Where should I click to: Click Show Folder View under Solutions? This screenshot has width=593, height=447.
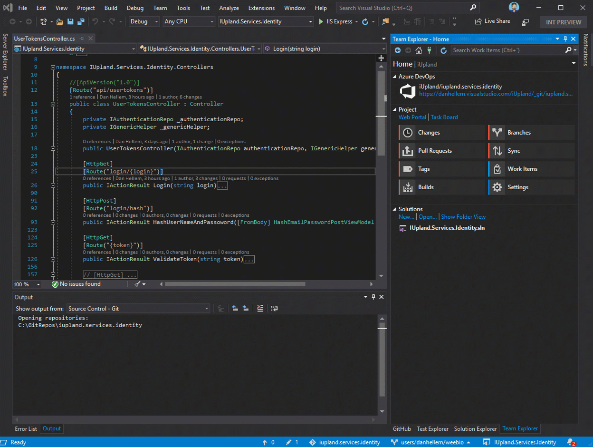coord(463,216)
